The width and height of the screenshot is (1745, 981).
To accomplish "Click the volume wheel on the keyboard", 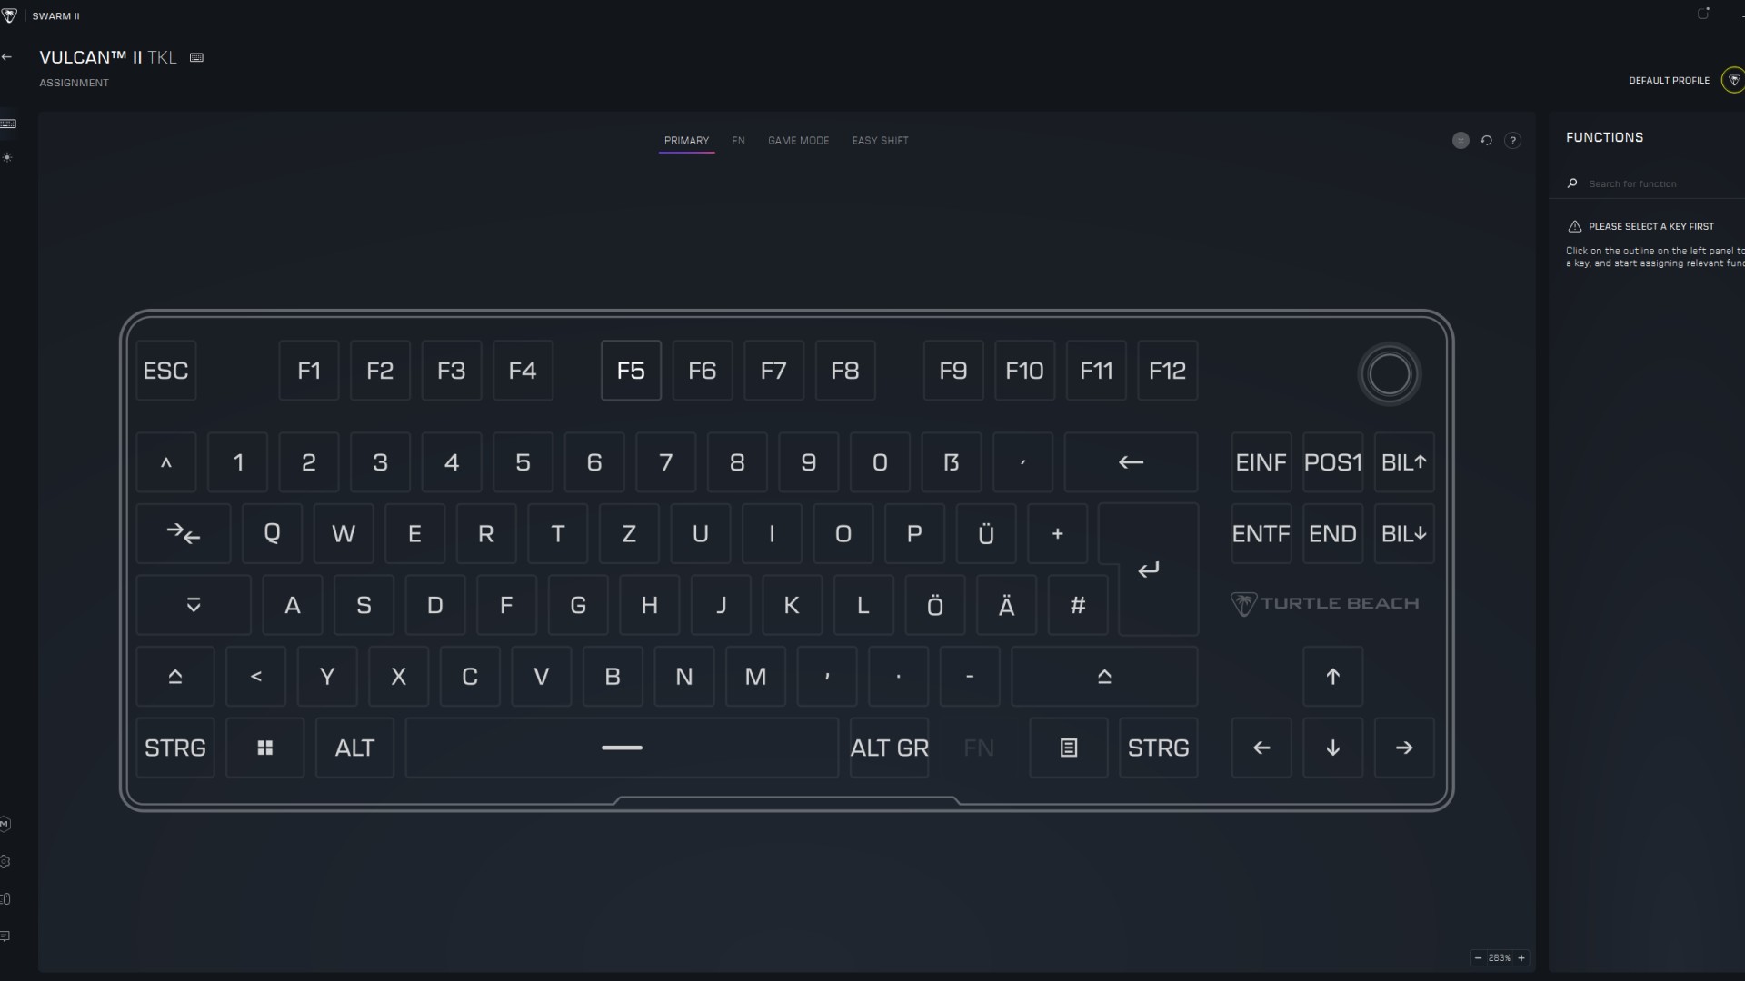I will 1389,373.
